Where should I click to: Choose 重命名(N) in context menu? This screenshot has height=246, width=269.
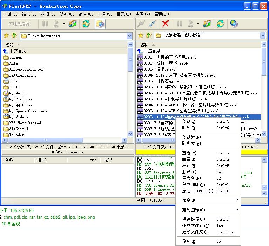click(x=208, y=178)
